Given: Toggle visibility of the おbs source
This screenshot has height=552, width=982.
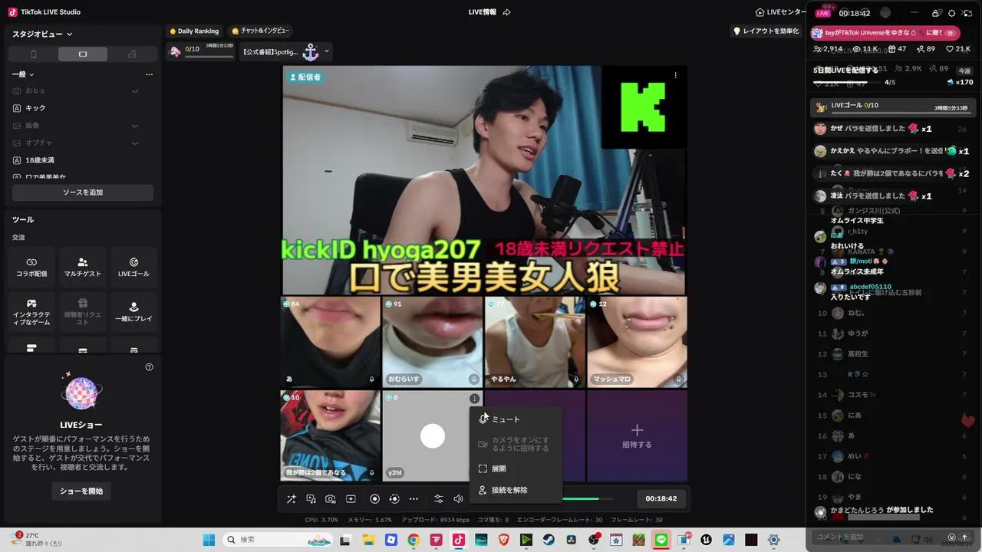Looking at the screenshot, I should click(135, 91).
